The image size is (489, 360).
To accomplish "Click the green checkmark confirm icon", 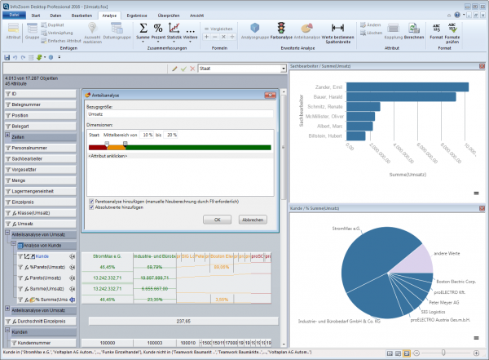I will (x=183, y=69).
